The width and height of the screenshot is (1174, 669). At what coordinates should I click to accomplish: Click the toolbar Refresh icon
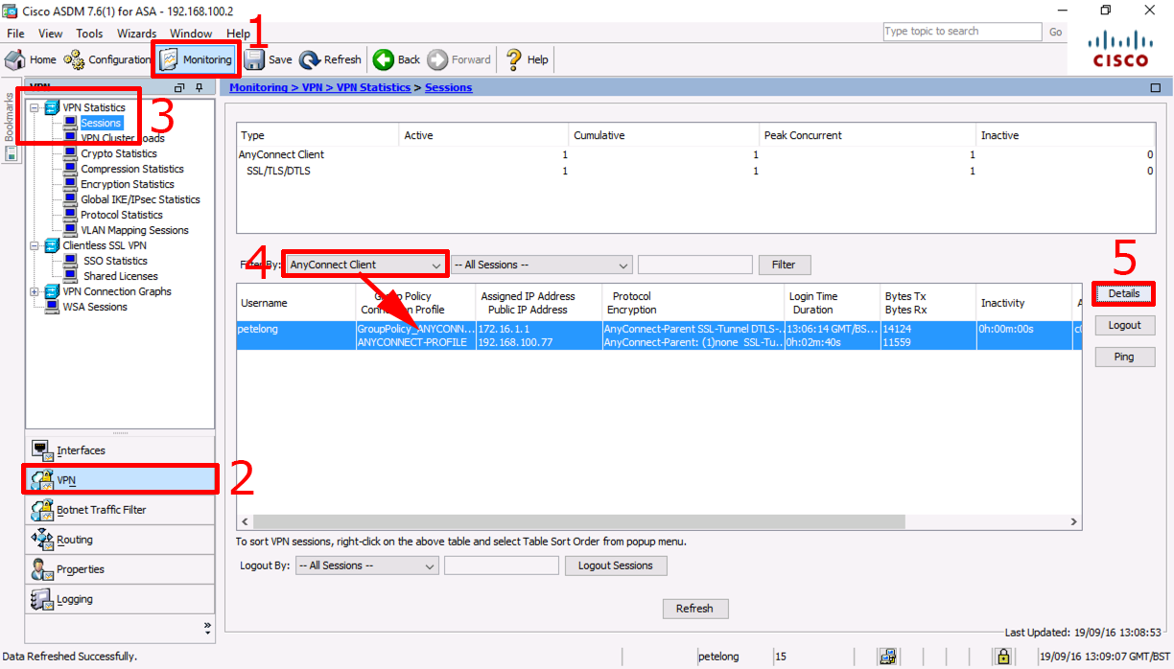(x=310, y=59)
